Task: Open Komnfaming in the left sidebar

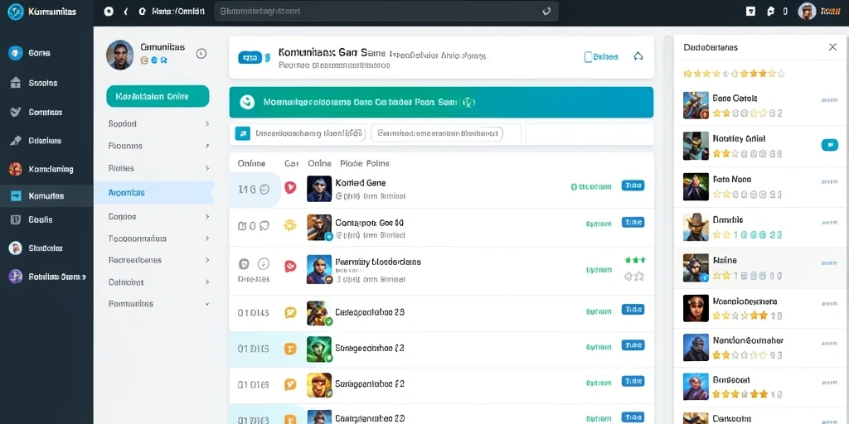Action: pyautogui.click(x=41, y=169)
